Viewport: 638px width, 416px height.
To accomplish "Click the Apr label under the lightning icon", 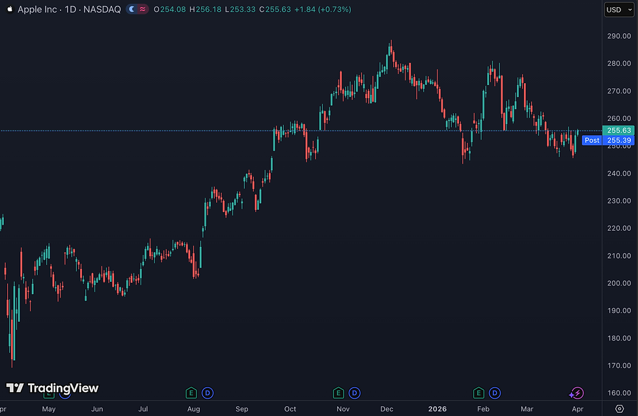I will pos(578,409).
